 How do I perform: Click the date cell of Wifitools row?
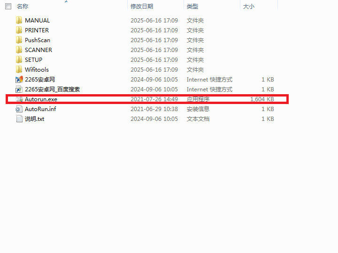(x=154, y=70)
